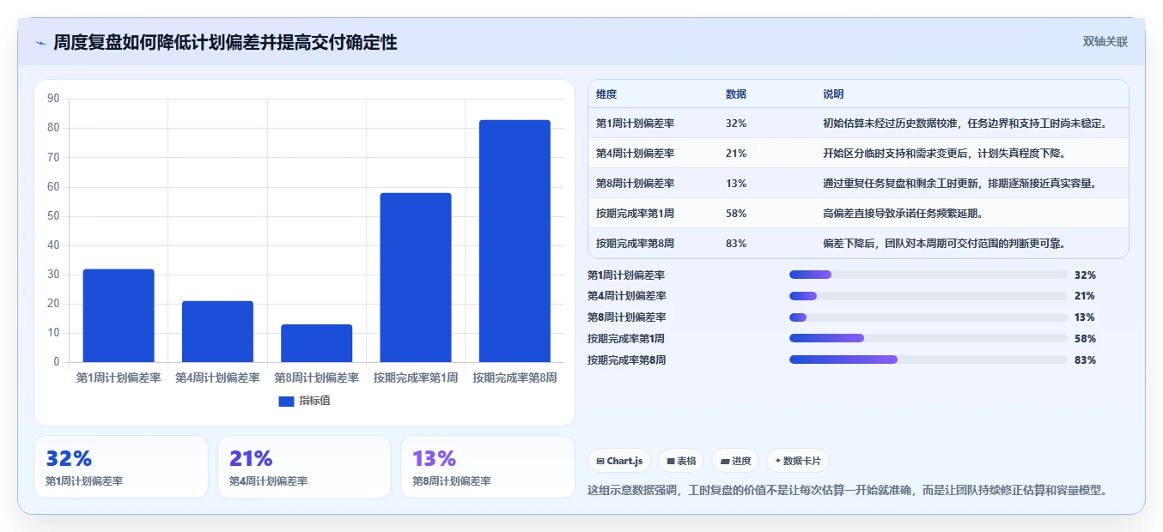This screenshot has width=1163, height=532.
Task: Click the 13% value in table
Action: coord(736,184)
